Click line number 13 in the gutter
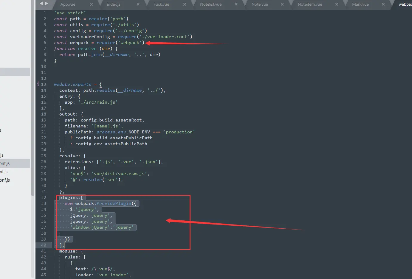Viewport: 412px width, 279px height. [x=44, y=84]
